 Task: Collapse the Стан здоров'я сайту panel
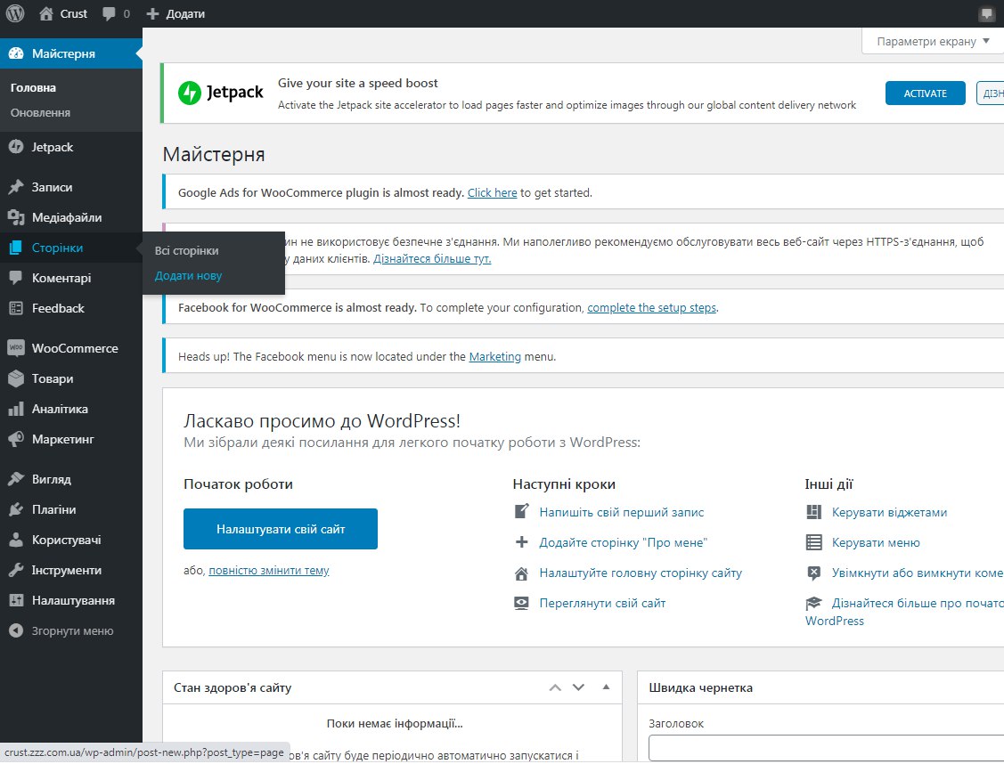(x=606, y=687)
